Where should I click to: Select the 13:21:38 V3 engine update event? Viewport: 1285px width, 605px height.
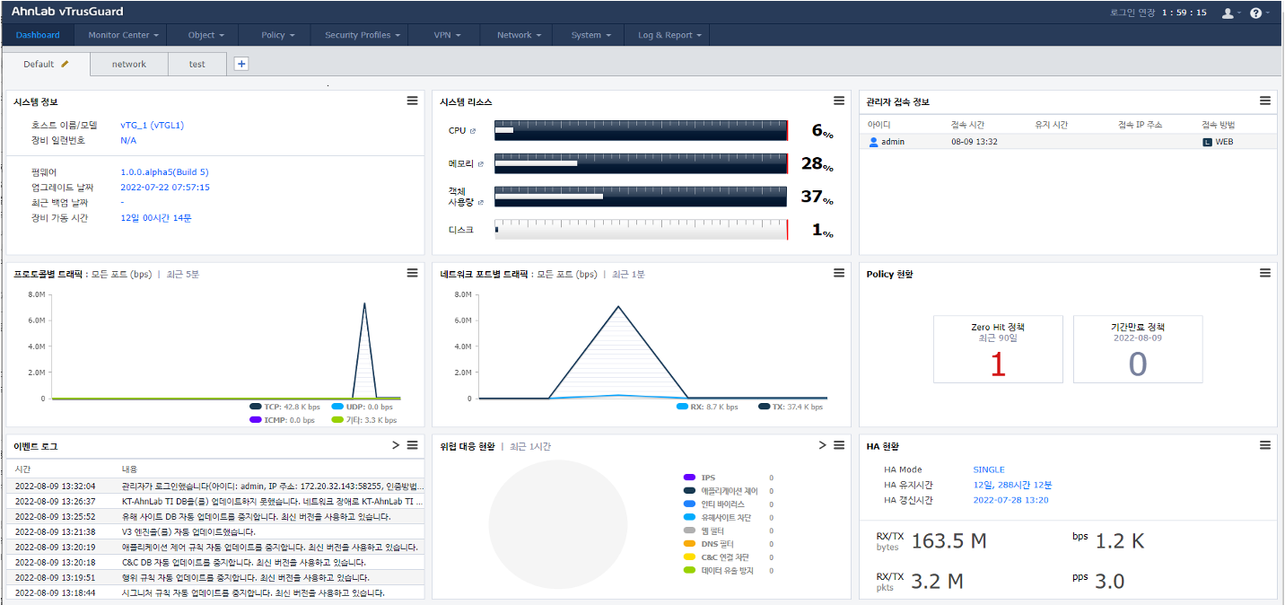pos(215,531)
